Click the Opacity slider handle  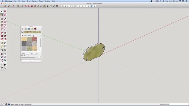click(35, 57)
